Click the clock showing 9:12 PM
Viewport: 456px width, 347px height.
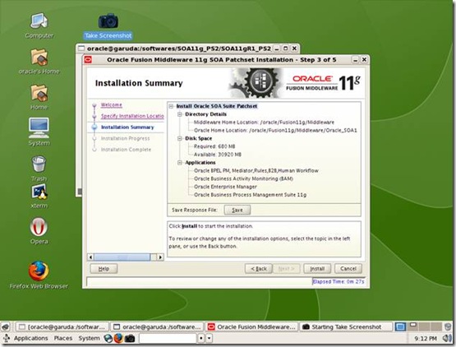[425, 338]
